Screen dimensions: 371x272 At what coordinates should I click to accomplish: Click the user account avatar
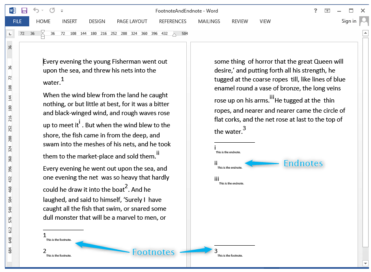(363, 21)
